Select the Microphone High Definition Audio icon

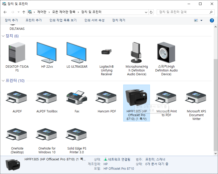(136, 53)
